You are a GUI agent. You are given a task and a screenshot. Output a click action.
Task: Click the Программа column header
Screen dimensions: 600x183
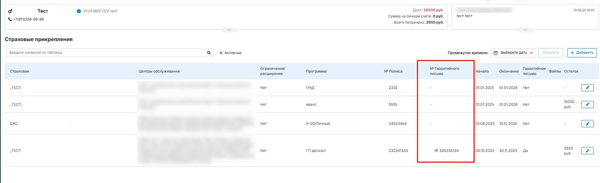[x=316, y=71]
